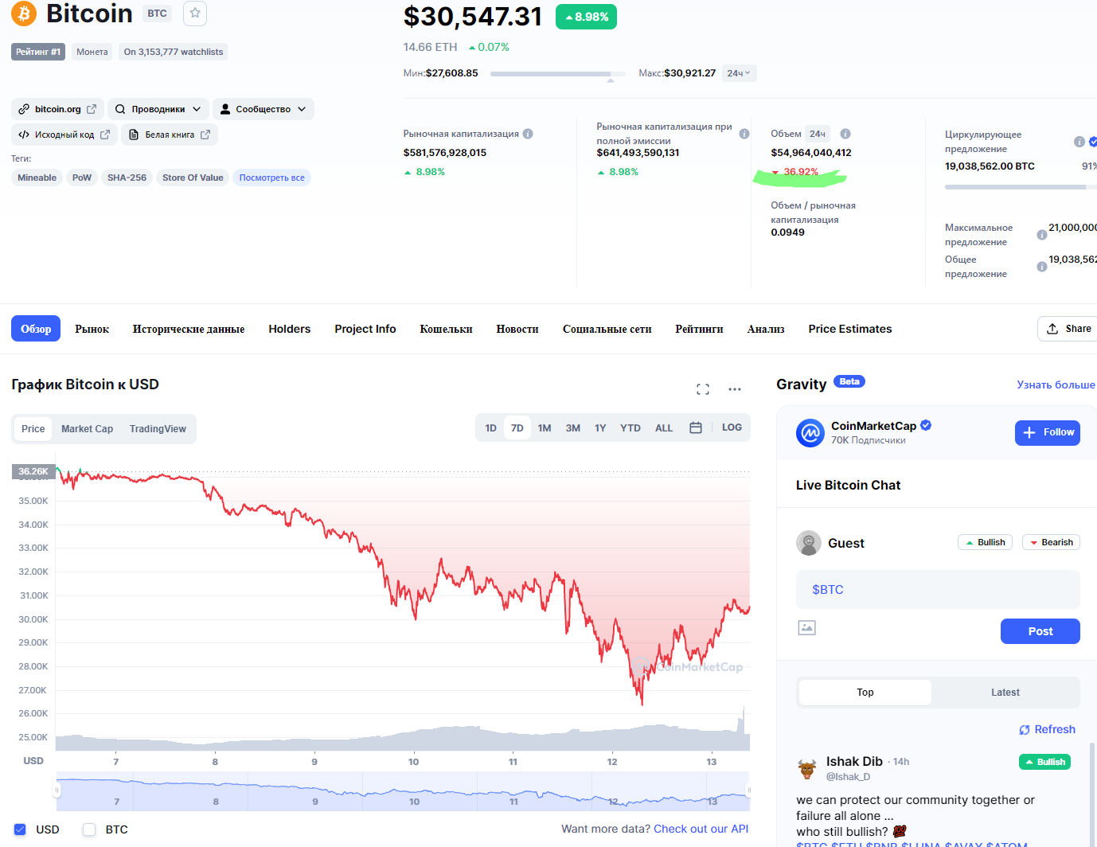Screen dimensions: 1097x847
Task: Toggle LOG scale on chart
Action: pyautogui.click(x=732, y=427)
